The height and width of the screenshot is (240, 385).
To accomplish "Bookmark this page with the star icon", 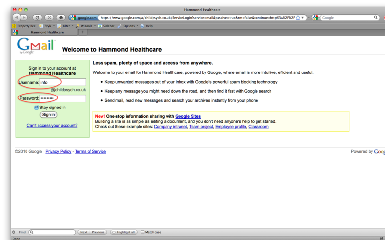I will (298, 18).
